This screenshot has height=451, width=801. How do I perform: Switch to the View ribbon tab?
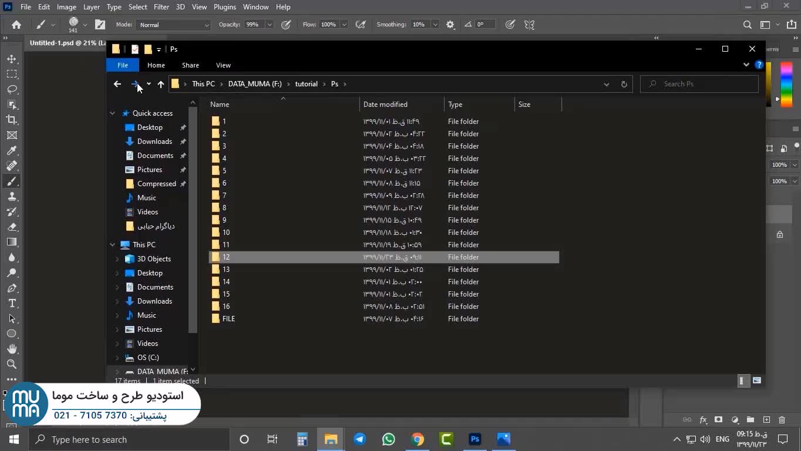[223, 65]
